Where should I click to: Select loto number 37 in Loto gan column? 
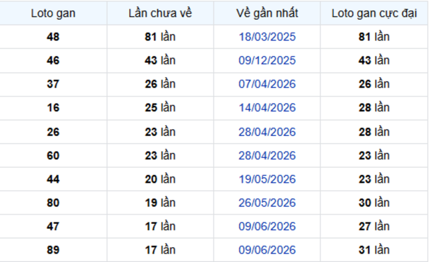[53, 84]
